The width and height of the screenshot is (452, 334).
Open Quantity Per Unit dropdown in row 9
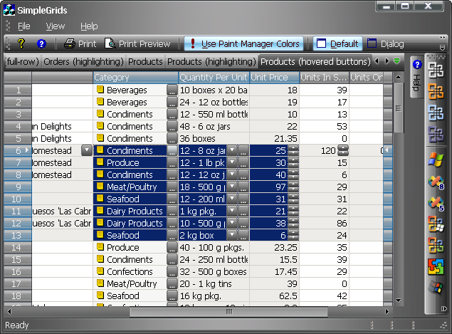pos(232,187)
